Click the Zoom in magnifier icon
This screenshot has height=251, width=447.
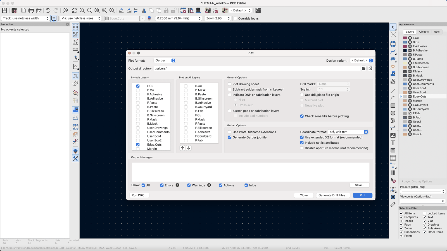point(82,11)
